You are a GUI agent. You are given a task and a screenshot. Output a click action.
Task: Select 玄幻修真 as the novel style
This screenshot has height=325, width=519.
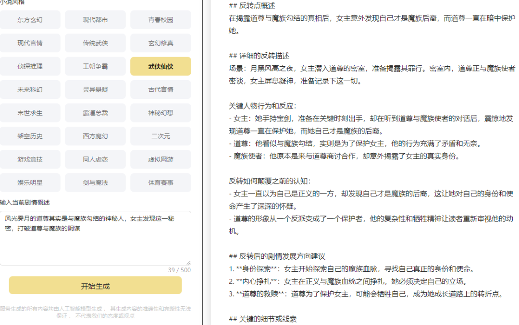161,43
